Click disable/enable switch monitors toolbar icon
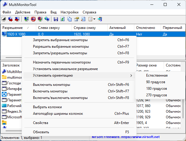Image resolution: width=186 pixels, height=141 pixels. coord(40,19)
